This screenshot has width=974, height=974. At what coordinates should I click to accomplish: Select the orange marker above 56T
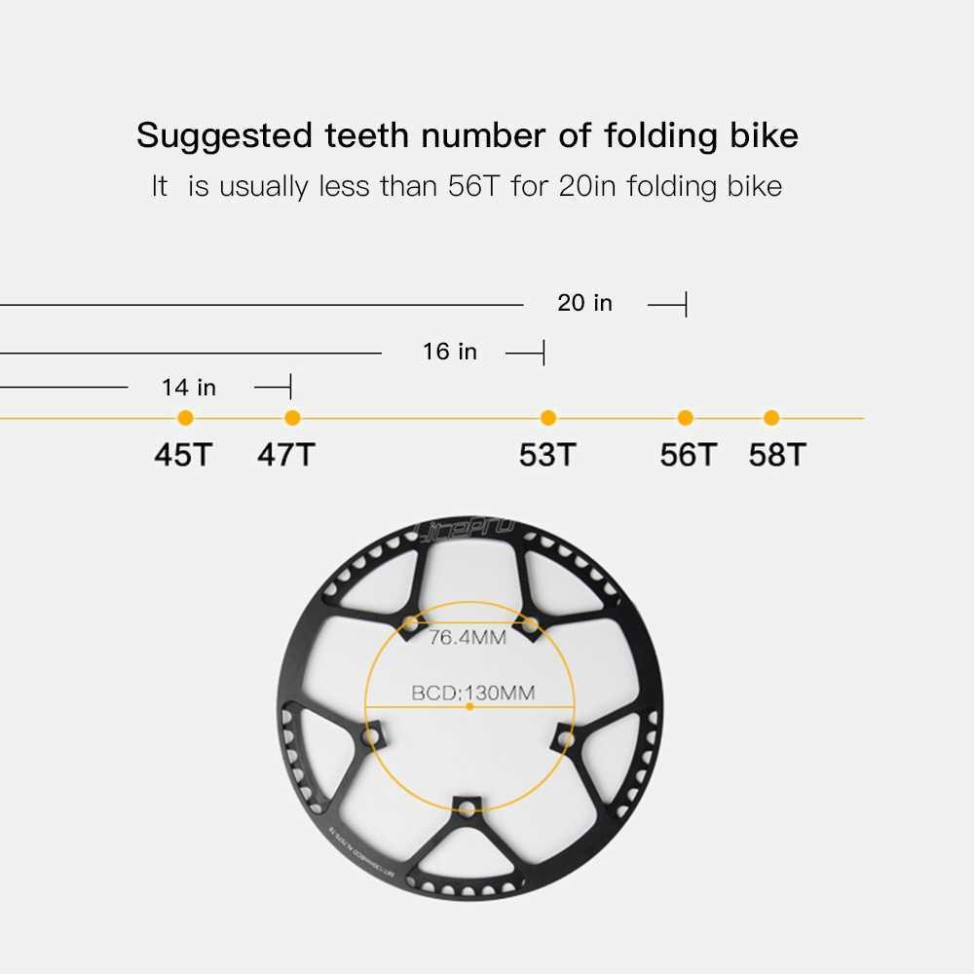coord(686,418)
